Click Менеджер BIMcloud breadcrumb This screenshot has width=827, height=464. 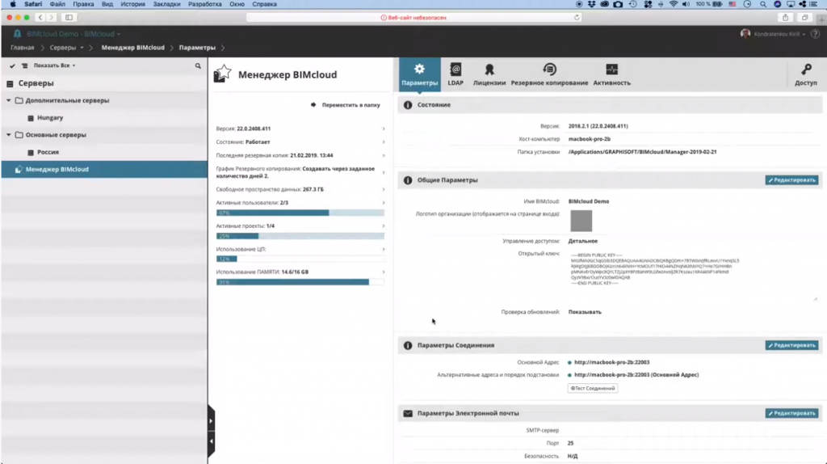133,48
